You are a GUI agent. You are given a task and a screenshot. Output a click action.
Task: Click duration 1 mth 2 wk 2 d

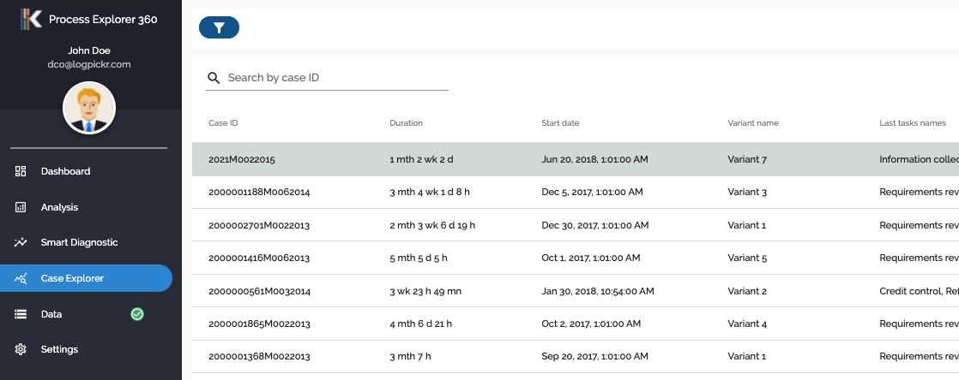pyautogui.click(x=421, y=160)
